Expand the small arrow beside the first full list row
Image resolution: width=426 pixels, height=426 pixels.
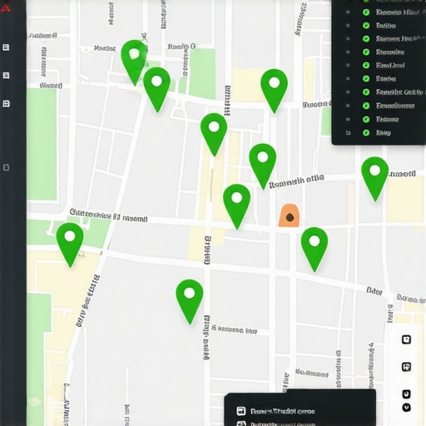(x=348, y=12)
